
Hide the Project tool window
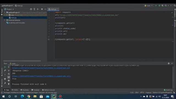45,9
